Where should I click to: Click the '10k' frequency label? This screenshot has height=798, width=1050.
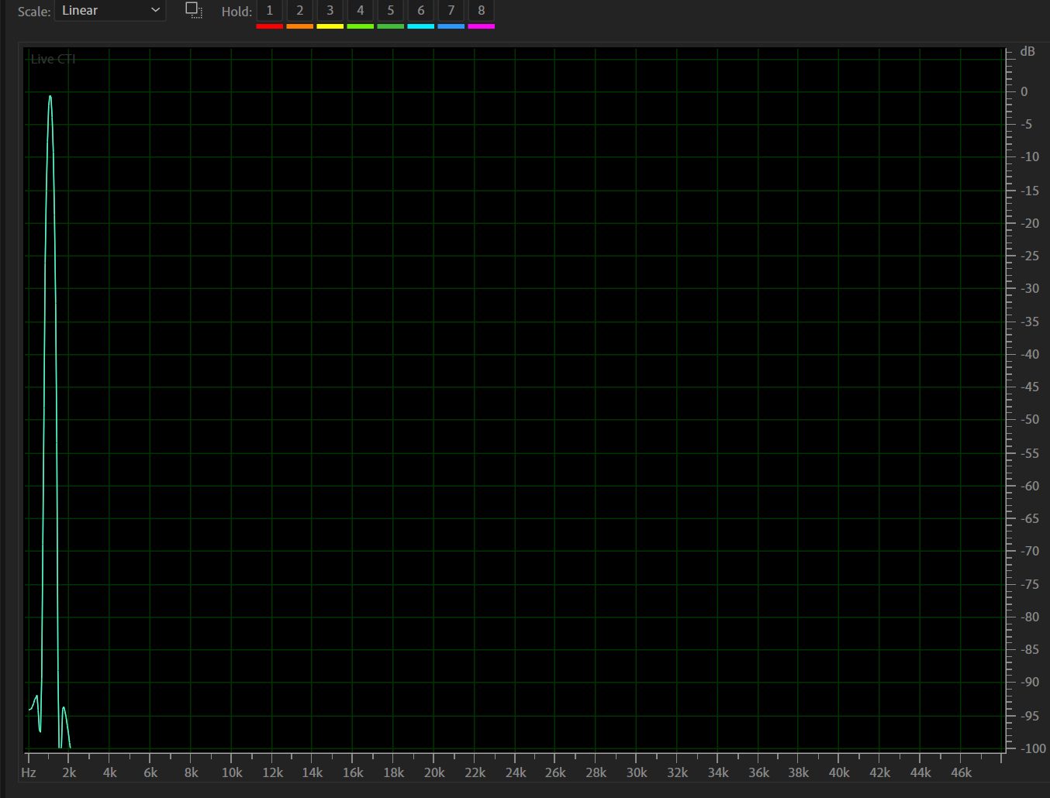[231, 772]
